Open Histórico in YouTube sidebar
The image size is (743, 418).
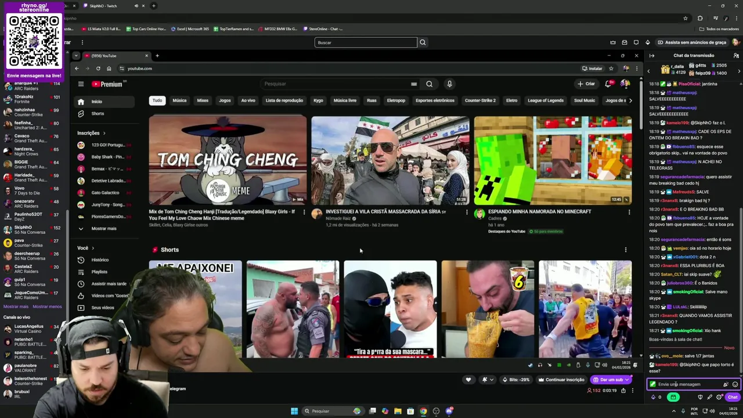[x=105, y=260]
